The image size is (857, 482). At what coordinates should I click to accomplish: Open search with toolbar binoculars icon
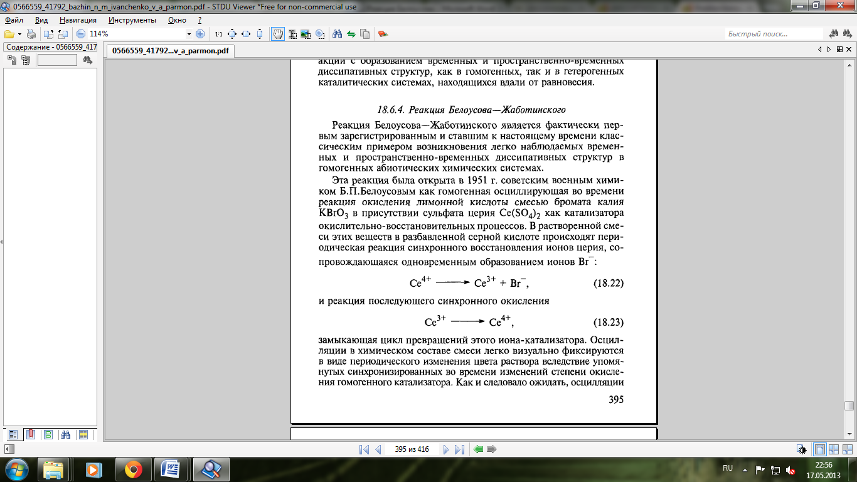338,34
